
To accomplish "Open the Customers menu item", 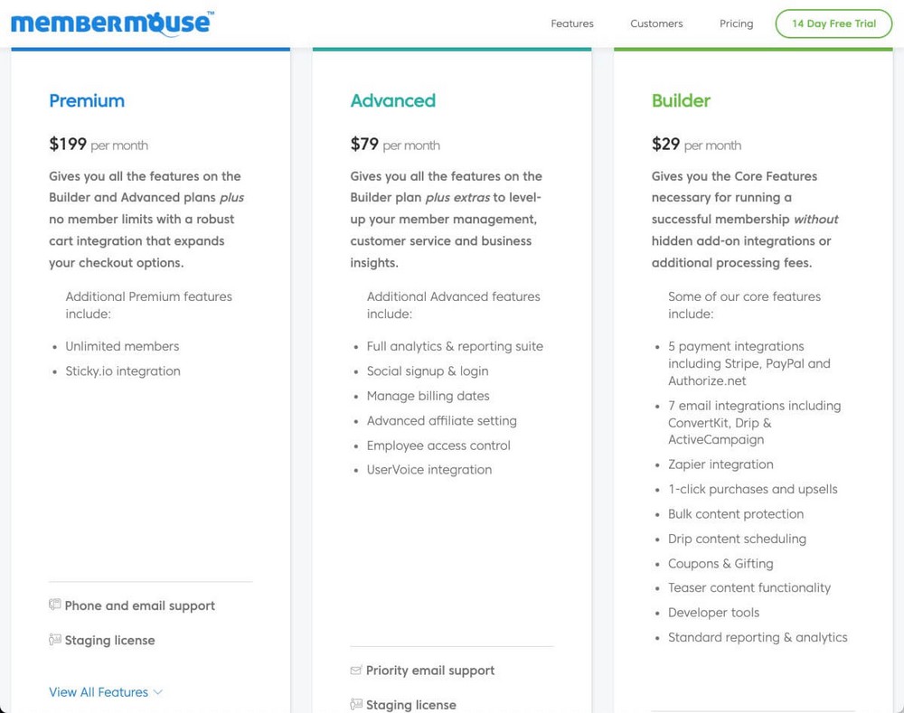I will (x=656, y=23).
